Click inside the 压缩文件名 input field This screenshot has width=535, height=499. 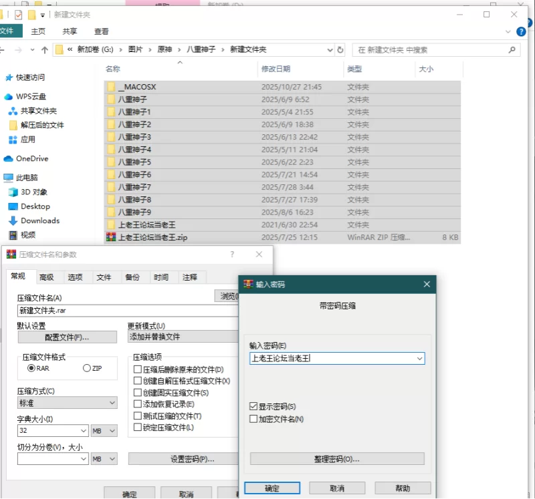pyautogui.click(x=100, y=311)
